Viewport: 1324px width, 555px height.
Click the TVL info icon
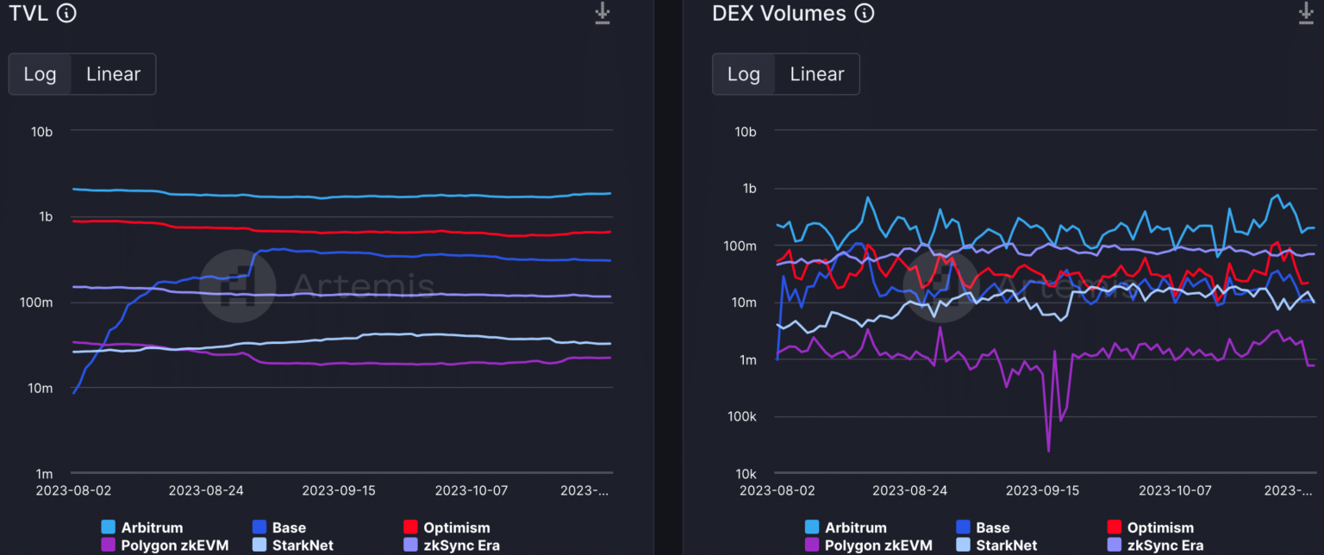66,13
